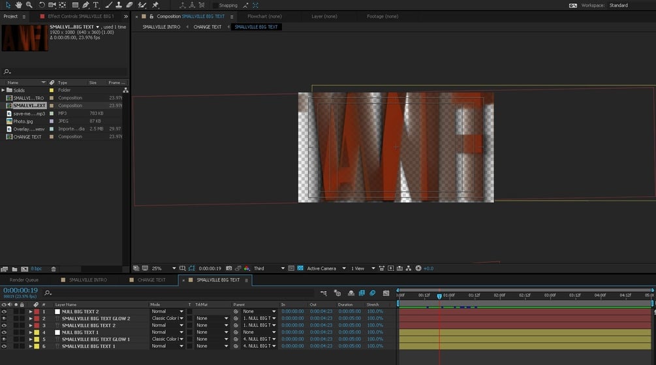Hide the SMALLVILLE BIG TEXT GLOW 2 layer
This screenshot has height=365, width=656.
tap(4, 319)
